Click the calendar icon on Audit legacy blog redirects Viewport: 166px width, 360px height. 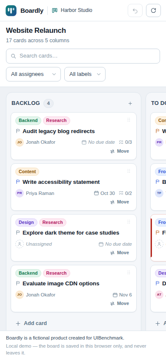pos(84,142)
